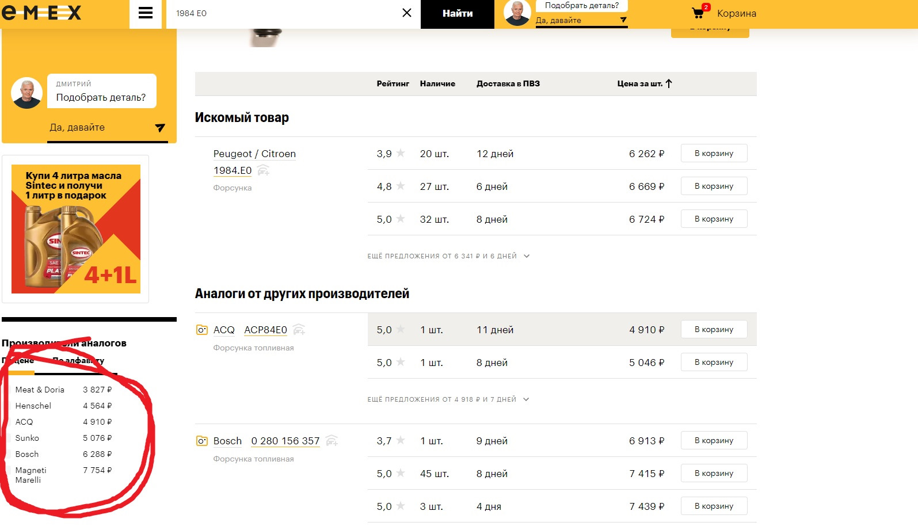918x530 pixels.
Task: Toggle price sort with the arrow icon
Action: click(669, 83)
